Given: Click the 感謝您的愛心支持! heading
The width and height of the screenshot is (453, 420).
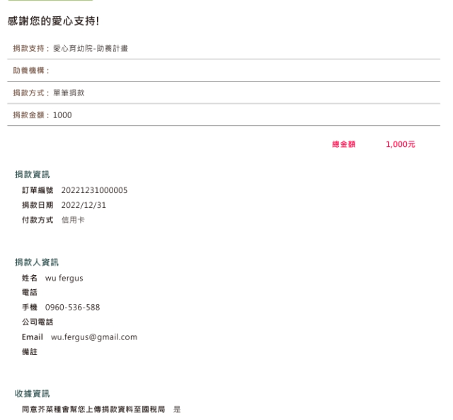Looking at the screenshot, I should pyautogui.click(x=53, y=22).
